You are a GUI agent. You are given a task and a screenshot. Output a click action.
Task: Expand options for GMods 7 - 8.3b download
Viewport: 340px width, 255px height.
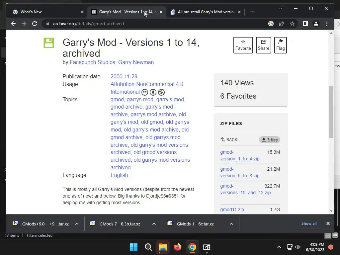(x=154, y=224)
